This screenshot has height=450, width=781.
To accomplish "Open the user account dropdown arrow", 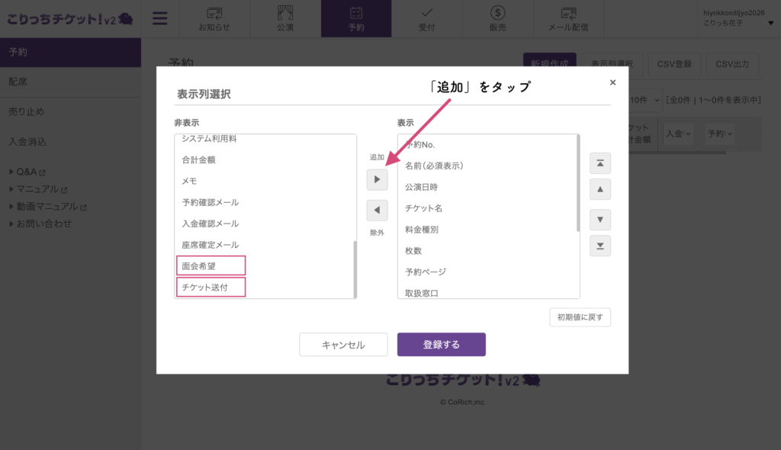I will [770, 24].
